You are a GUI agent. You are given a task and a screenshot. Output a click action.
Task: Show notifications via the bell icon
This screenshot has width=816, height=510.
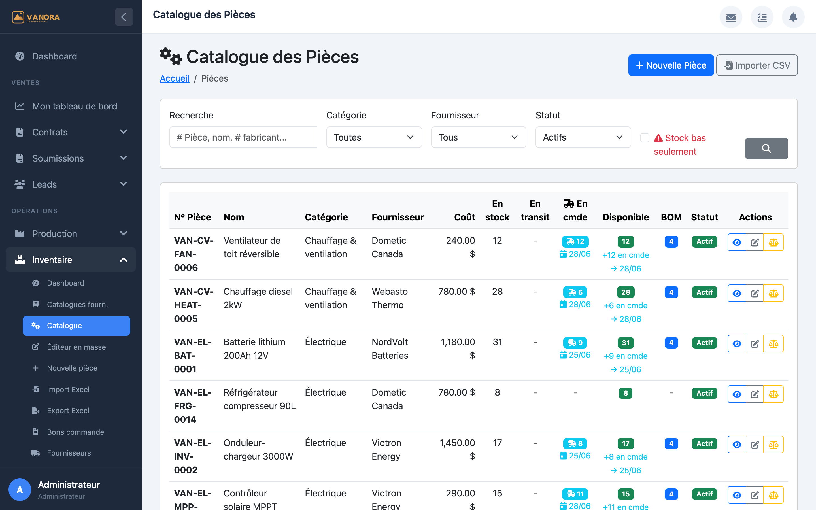tap(793, 17)
